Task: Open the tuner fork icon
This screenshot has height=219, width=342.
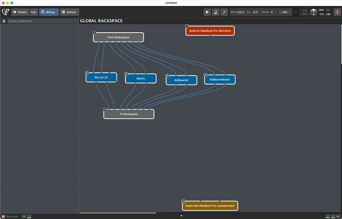Action: [x=224, y=12]
